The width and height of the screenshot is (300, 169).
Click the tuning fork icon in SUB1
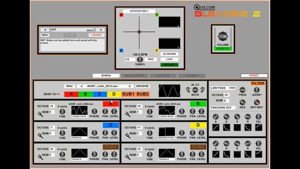(x=40, y=157)
